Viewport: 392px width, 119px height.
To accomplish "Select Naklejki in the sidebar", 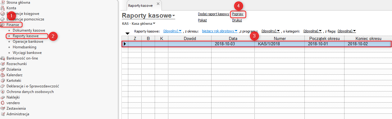I will (x=13, y=97).
